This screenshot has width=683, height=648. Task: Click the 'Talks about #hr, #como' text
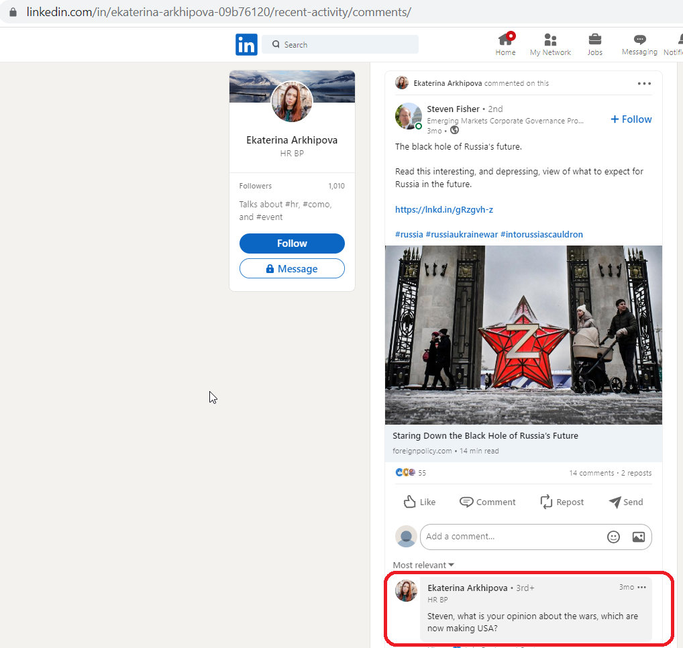[285, 211]
